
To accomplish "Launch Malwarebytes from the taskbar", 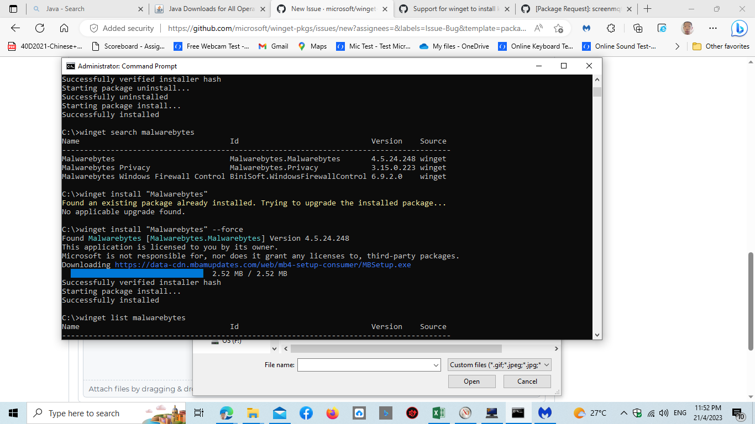I will (x=545, y=413).
